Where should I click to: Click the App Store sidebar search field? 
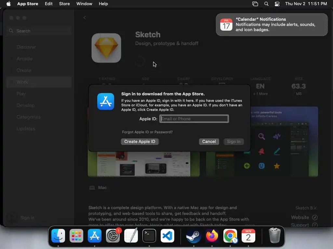[x=39, y=31]
